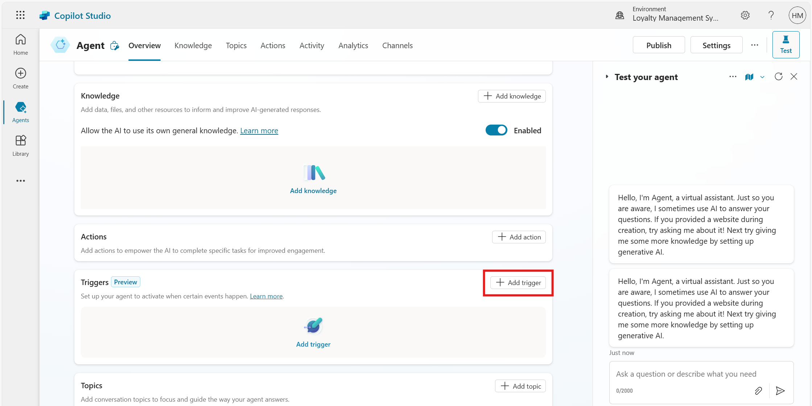Open the app launcher waffle grid
This screenshot has height=406, width=812.
point(20,15)
